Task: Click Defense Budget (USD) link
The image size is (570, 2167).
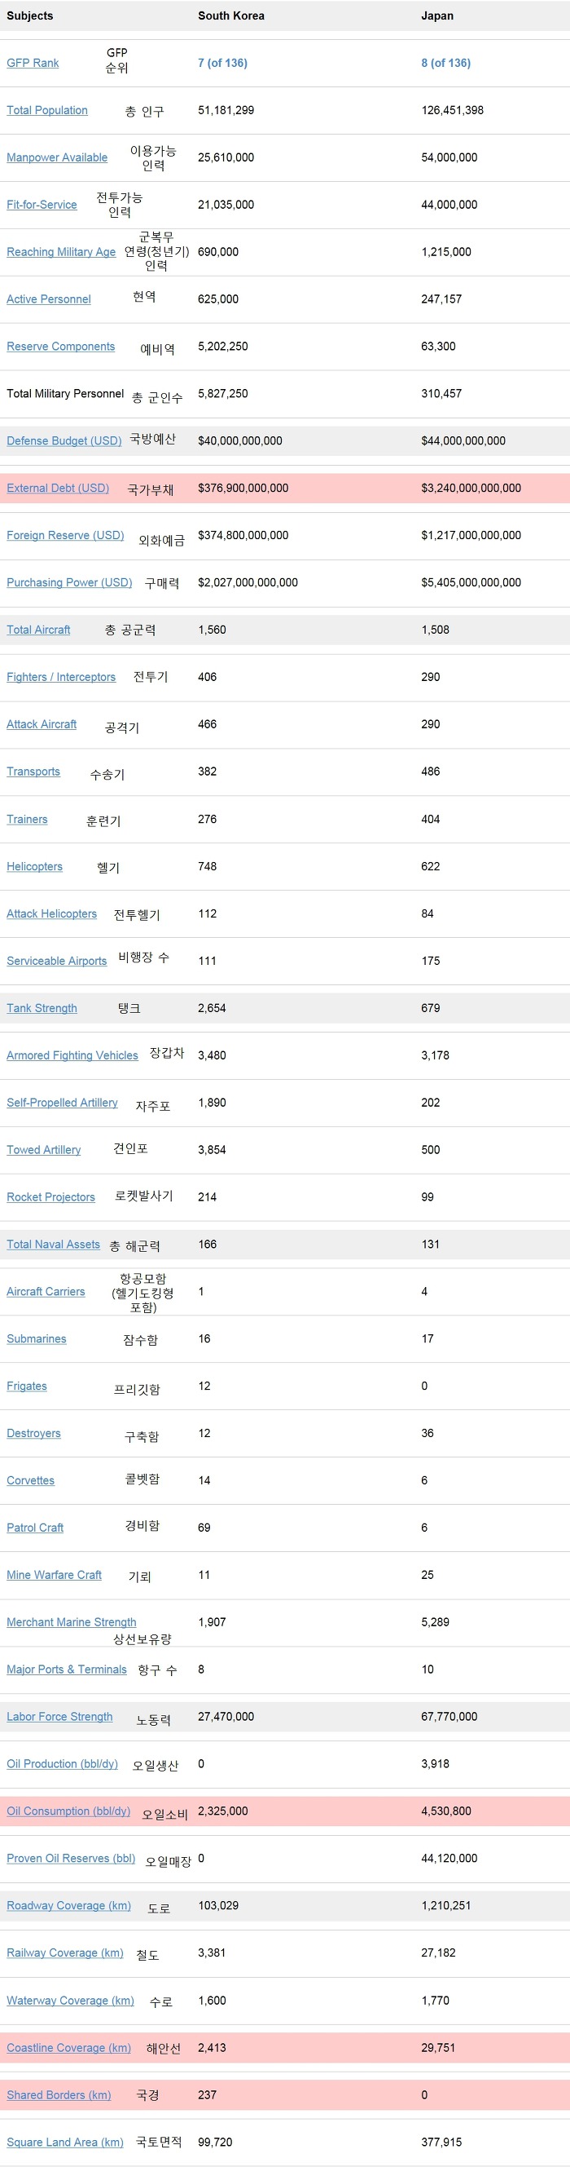Action: tap(64, 440)
